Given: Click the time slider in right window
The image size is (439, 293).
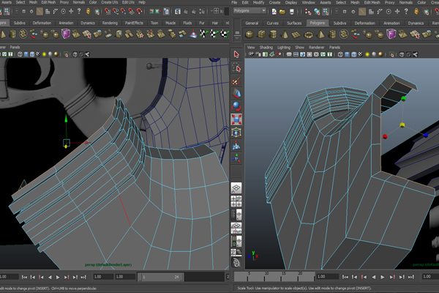Looking at the screenshot, I should click(274, 276).
